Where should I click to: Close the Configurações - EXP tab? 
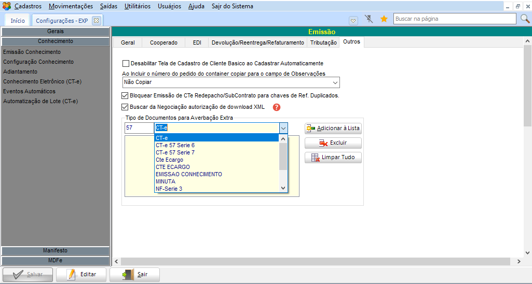[96, 21]
